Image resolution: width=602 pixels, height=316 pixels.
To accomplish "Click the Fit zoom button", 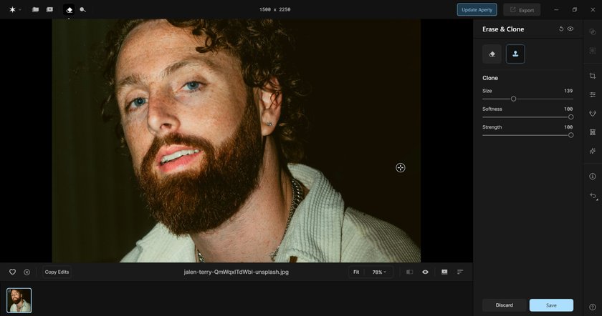I will pyautogui.click(x=356, y=272).
